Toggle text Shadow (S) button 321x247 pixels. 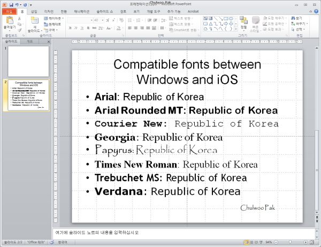click(x=88, y=28)
